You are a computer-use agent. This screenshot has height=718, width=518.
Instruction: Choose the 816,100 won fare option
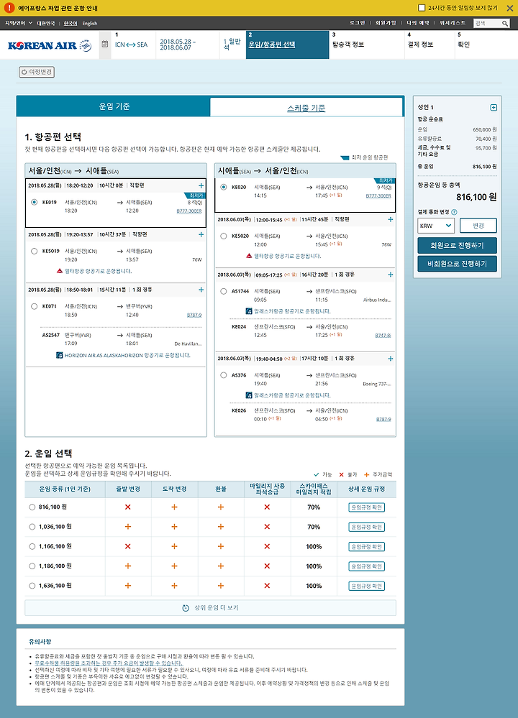pyautogui.click(x=32, y=507)
